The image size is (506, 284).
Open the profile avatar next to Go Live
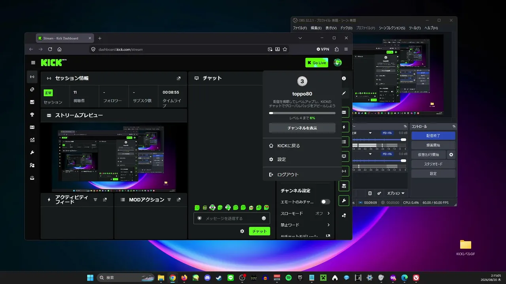pyautogui.click(x=338, y=62)
